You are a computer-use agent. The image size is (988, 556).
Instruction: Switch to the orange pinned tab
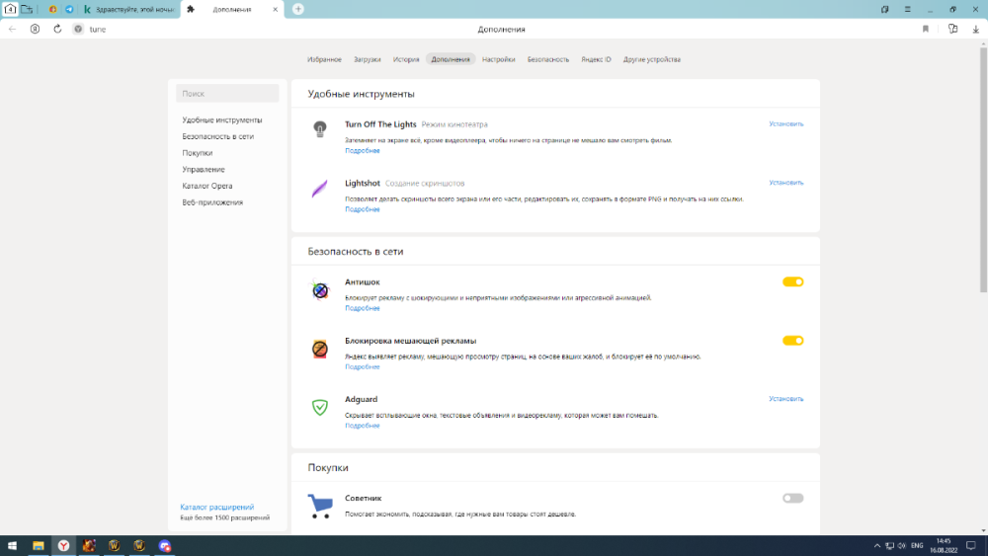tap(53, 10)
